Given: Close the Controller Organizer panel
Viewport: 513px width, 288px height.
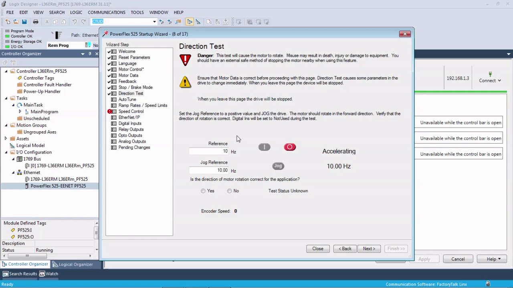Looking at the screenshot, I should [x=97, y=54].
